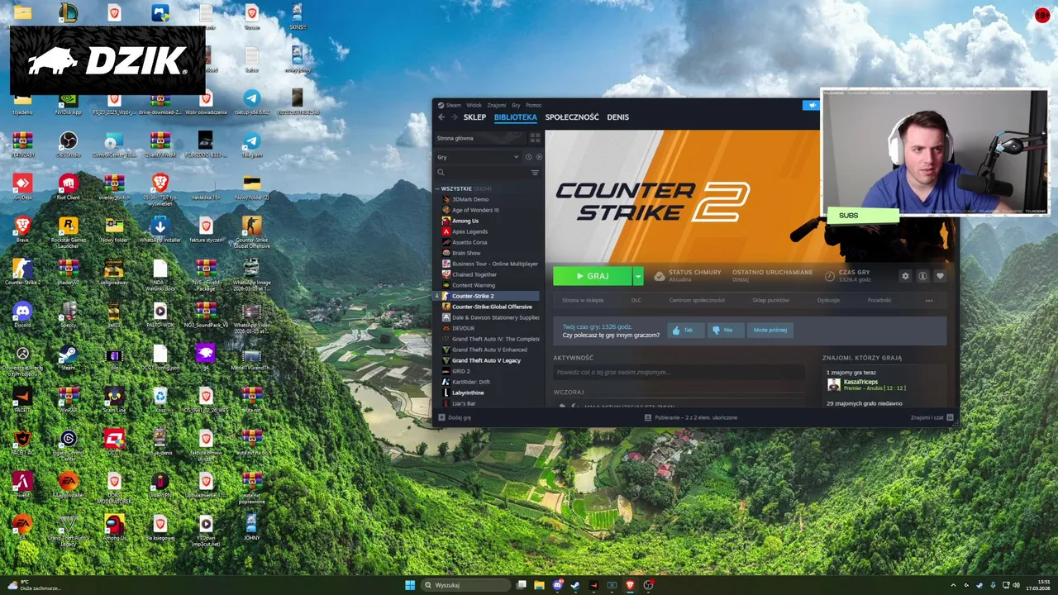Open DLC link for Counter-Strike 2
1058x595 pixels.
636,300
